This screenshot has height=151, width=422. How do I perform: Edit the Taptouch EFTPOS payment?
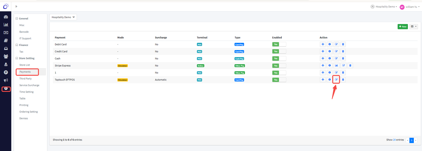point(336,79)
